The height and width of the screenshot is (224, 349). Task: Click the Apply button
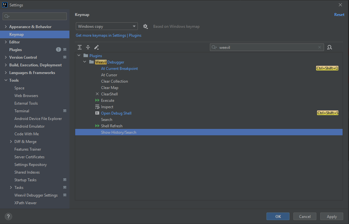[x=332, y=216]
